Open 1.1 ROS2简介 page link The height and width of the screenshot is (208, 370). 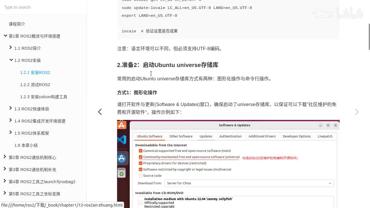[x=27, y=48]
